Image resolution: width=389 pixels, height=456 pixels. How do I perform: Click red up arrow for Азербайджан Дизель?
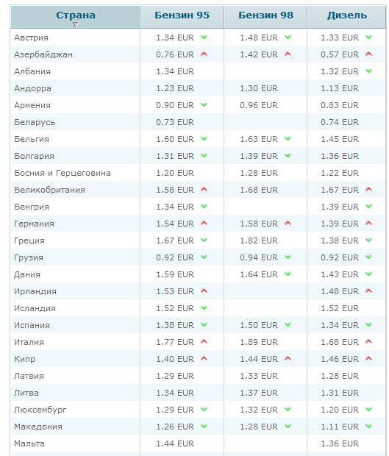[368, 54]
